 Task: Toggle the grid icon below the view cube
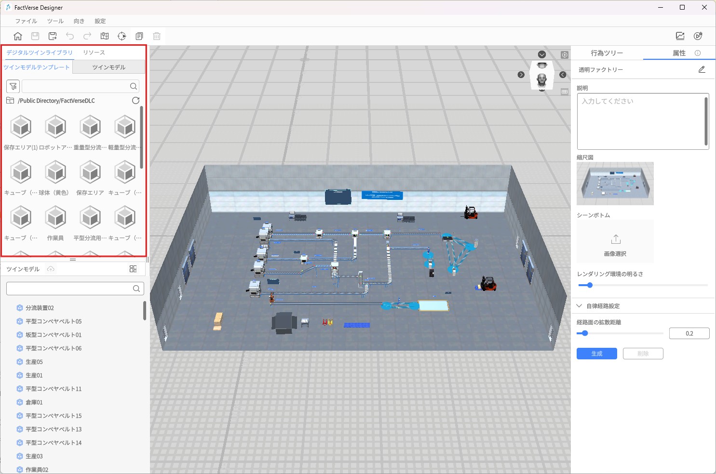pos(565,92)
